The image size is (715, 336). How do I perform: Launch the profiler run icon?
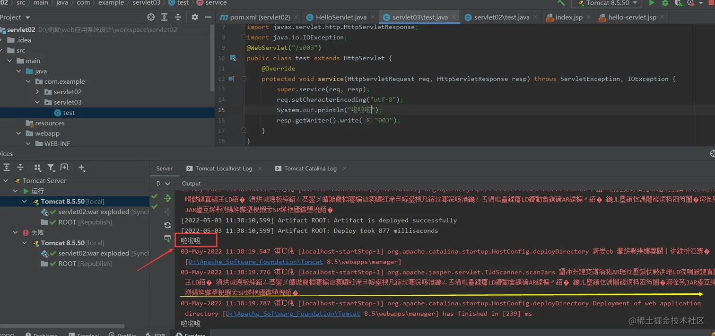click(692, 3)
